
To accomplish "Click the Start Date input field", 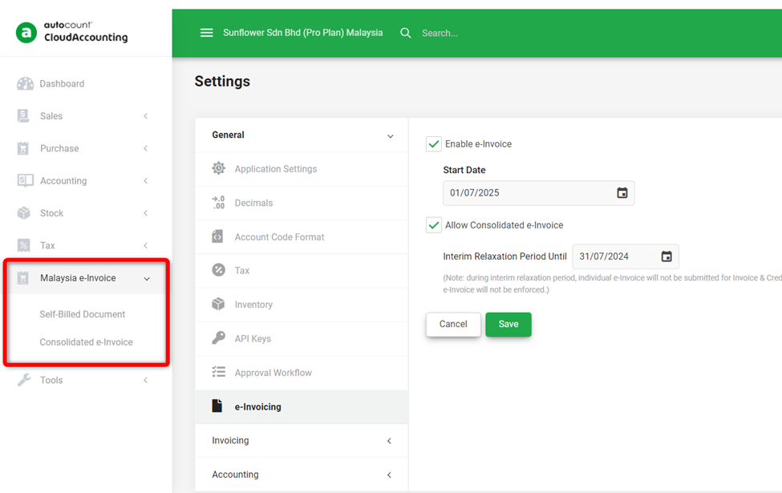I will coord(539,193).
